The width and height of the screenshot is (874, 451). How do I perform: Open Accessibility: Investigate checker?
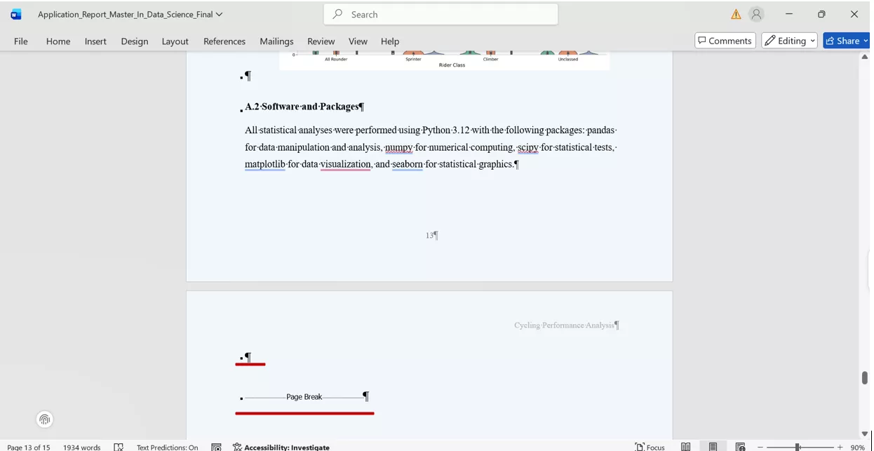tap(281, 447)
